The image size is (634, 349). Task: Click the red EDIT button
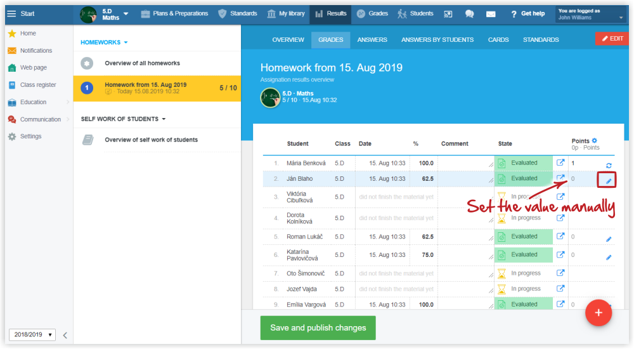[x=612, y=39]
